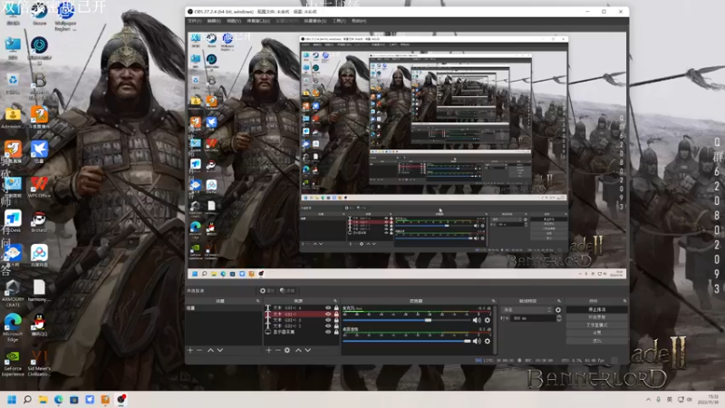Open the 工具(T) menu
Viewport: 725px width, 408px height.
pos(339,21)
